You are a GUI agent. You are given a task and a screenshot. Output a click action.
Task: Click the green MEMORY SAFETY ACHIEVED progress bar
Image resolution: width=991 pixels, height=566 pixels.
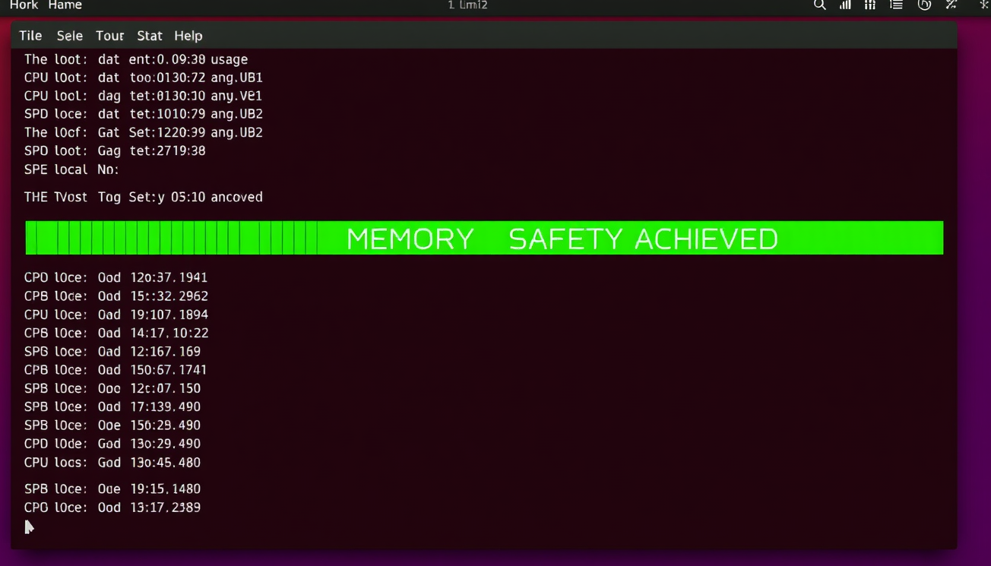(484, 238)
